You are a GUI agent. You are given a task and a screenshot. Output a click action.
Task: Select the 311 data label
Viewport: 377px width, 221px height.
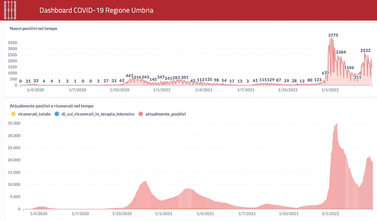point(358,77)
